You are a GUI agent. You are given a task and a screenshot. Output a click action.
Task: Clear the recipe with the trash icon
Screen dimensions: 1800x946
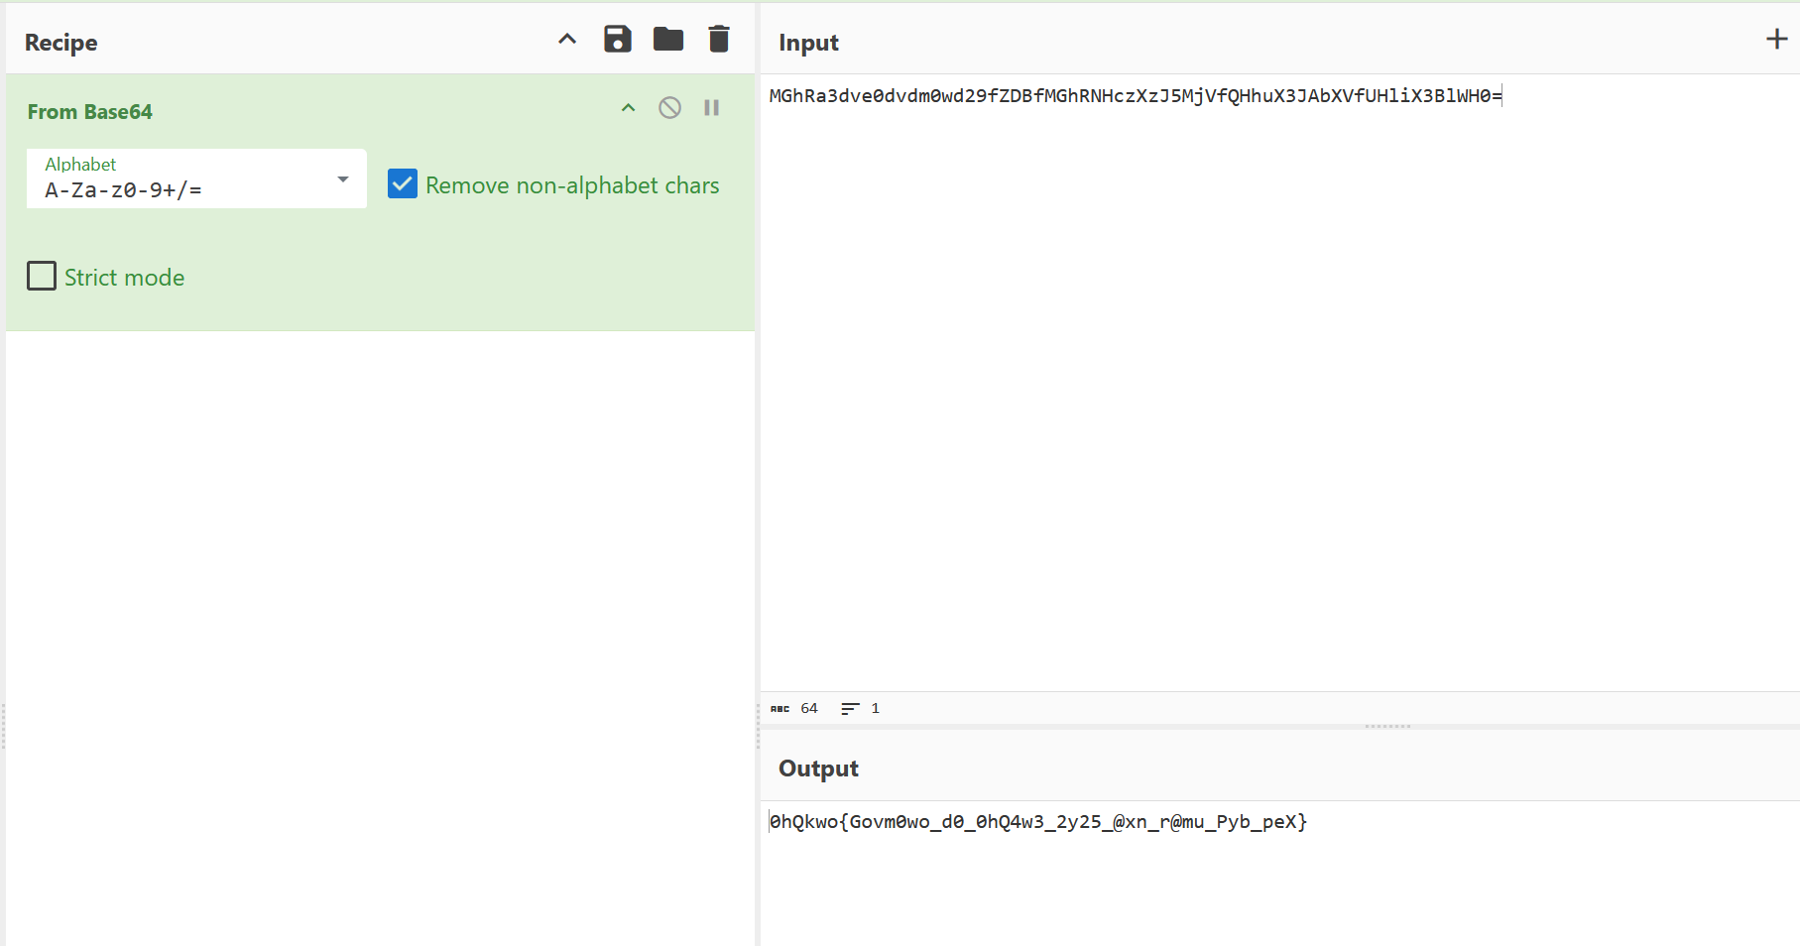tap(719, 40)
